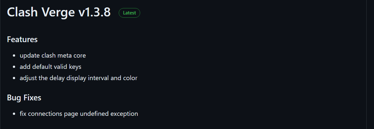Select the Features heading
Viewport: 374px width, 129px height.
click(22, 39)
